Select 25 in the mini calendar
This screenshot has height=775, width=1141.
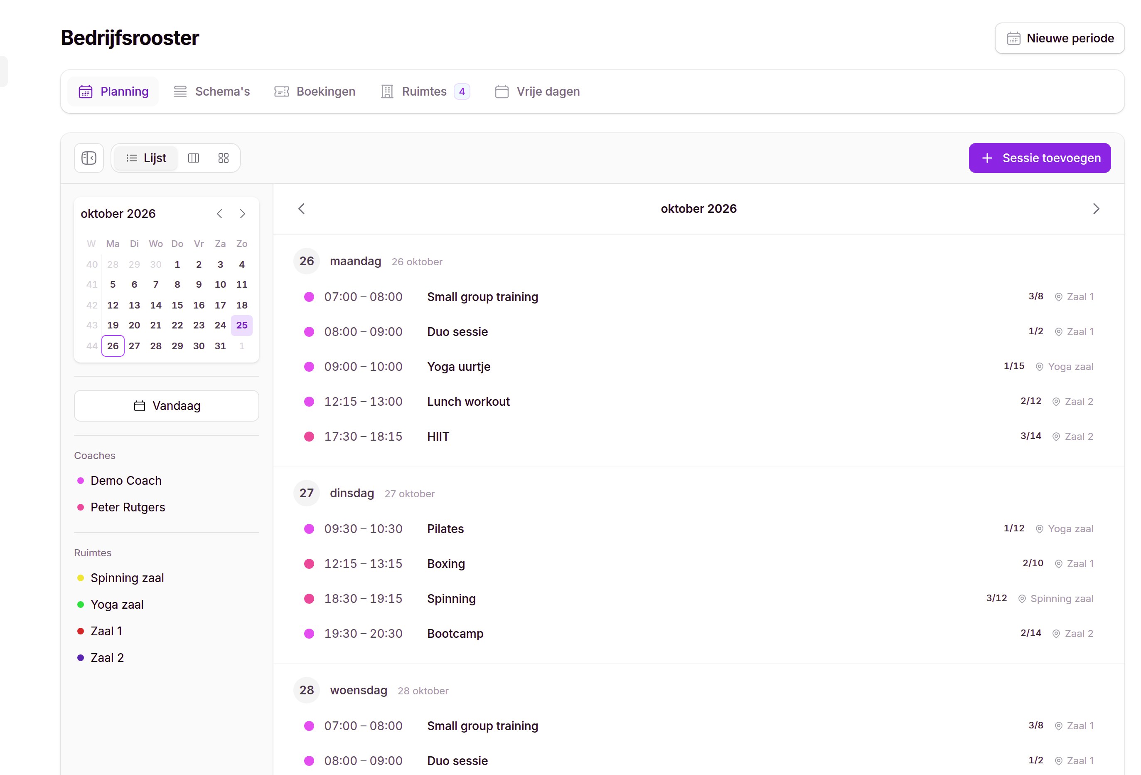click(241, 325)
